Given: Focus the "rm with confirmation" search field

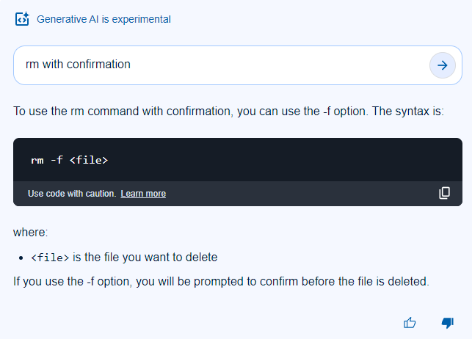Looking at the screenshot, I should point(220,65).
